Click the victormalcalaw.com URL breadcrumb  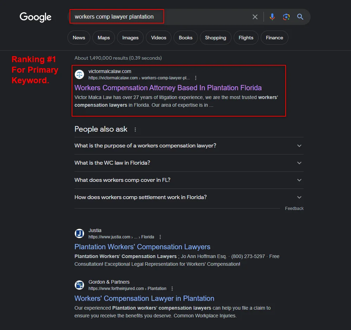coord(139,78)
